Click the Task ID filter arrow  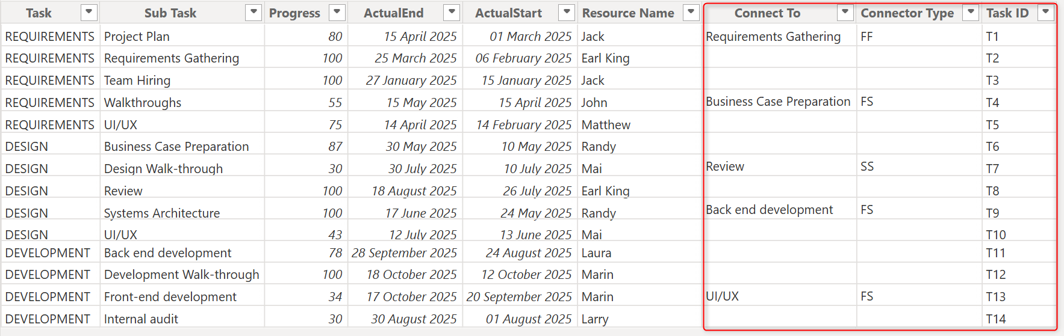coord(1046,12)
